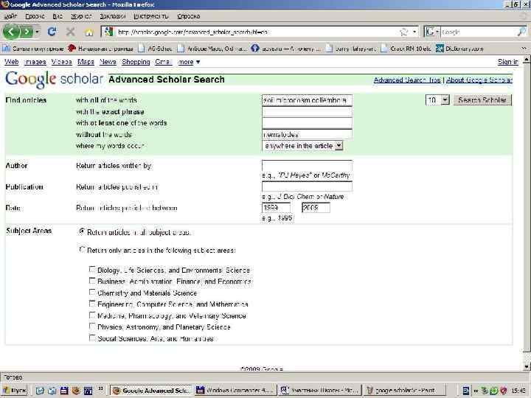The width and height of the screenshot is (531, 398).
Task: Select 'Return articles in all subject areas' radio
Action: [x=82, y=232]
